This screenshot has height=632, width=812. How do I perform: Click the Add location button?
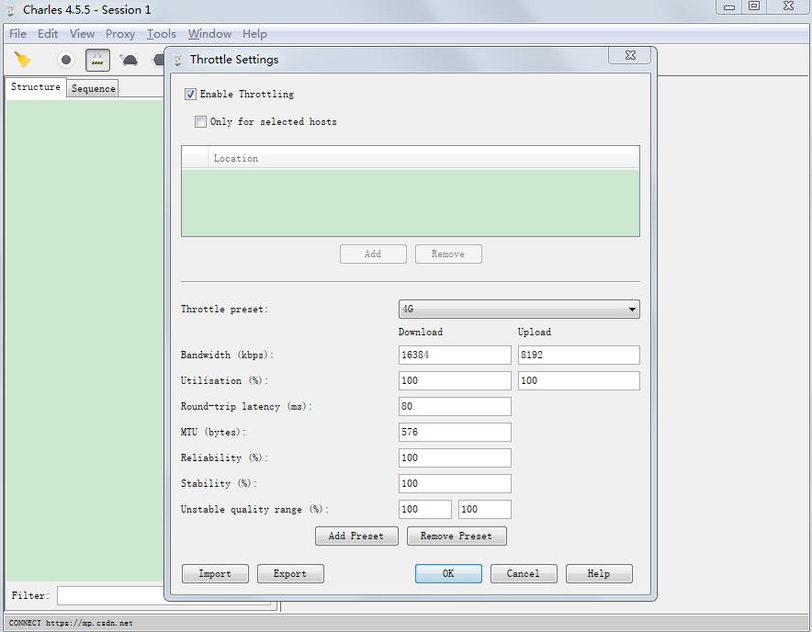(x=373, y=254)
